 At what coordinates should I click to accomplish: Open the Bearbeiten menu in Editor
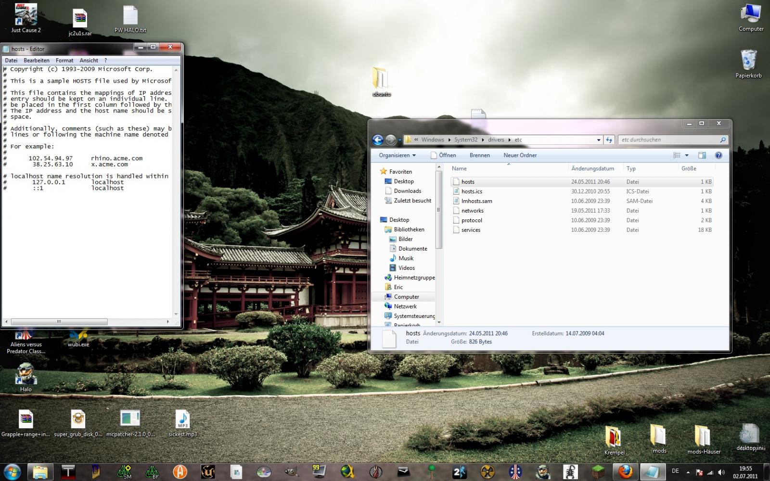click(x=37, y=61)
